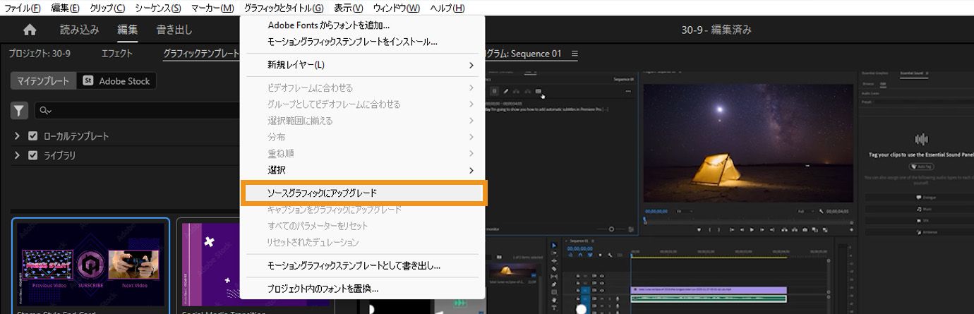The height and width of the screenshot is (314, 974).
Task: Click the three-dots menu in the captions panel
Action: (x=628, y=92)
